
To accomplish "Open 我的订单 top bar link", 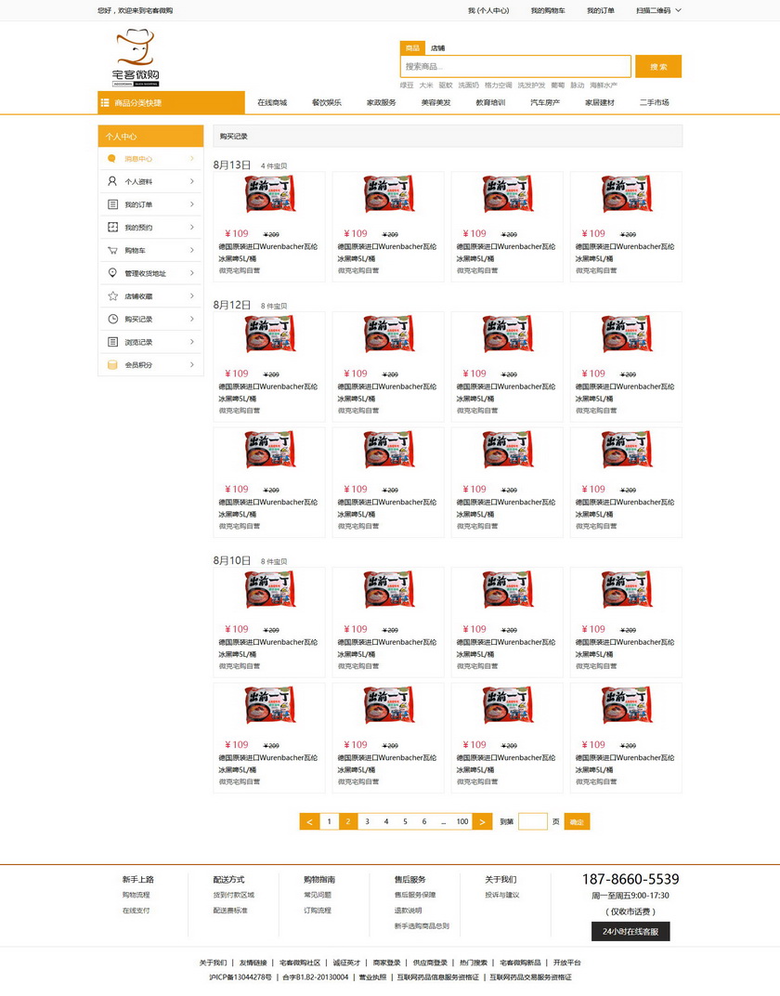I will tap(601, 10).
